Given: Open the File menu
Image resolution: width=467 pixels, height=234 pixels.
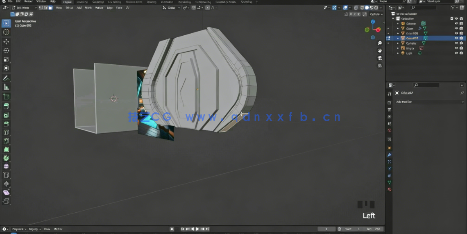Looking at the screenshot, I should coord(10,2).
